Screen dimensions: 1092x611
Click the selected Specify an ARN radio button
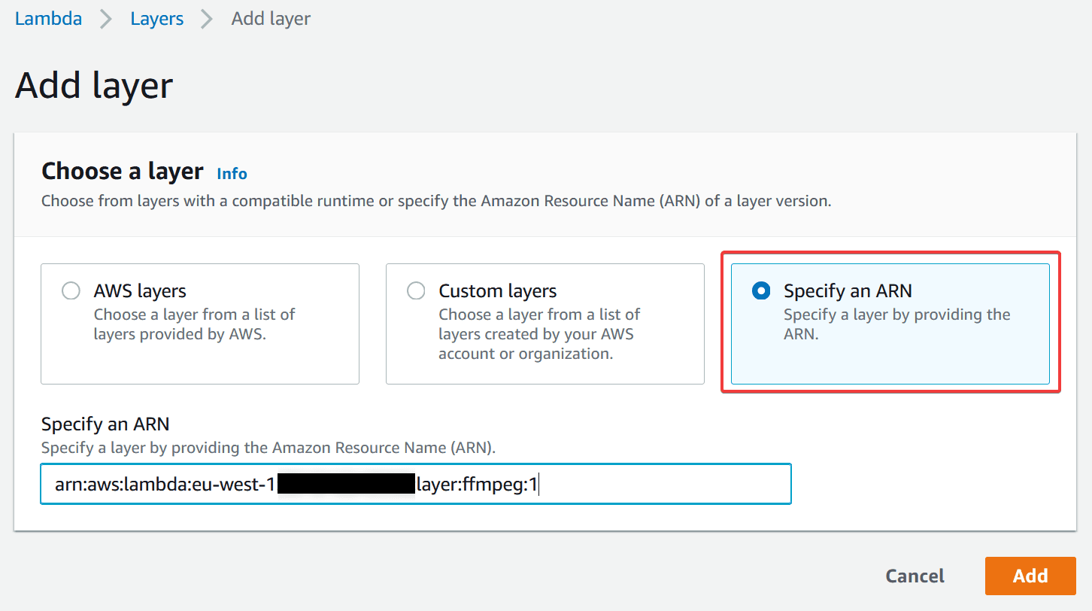click(760, 291)
